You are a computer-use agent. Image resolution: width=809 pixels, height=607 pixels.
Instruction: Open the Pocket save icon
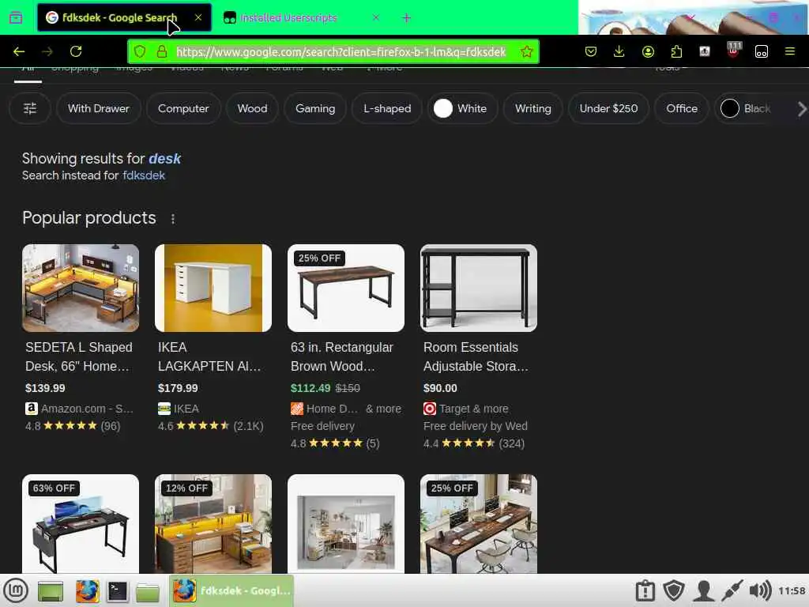tap(591, 51)
